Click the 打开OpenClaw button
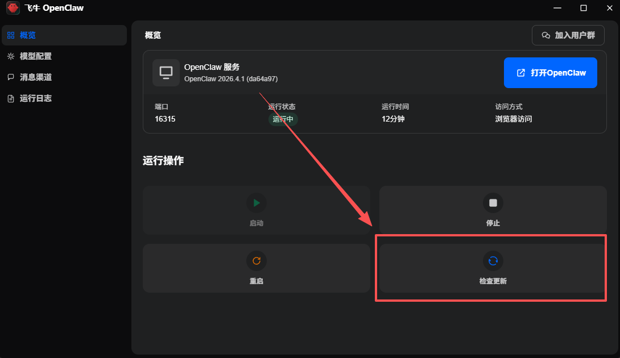This screenshot has width=620, height=358. (551, 73)
